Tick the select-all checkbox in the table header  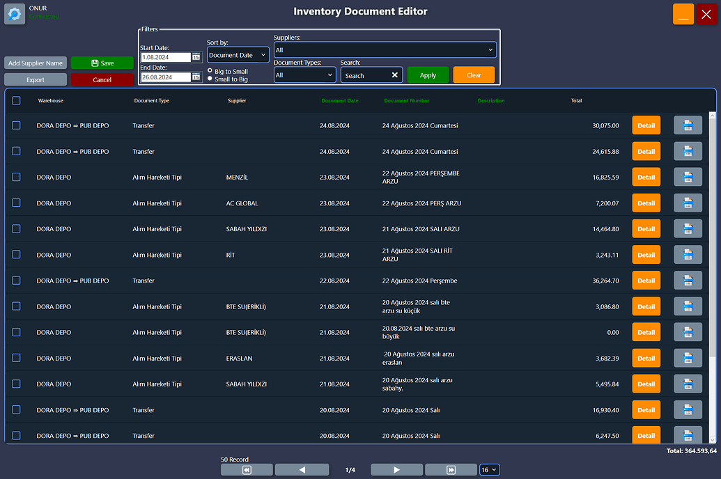[x=16, y=100]
